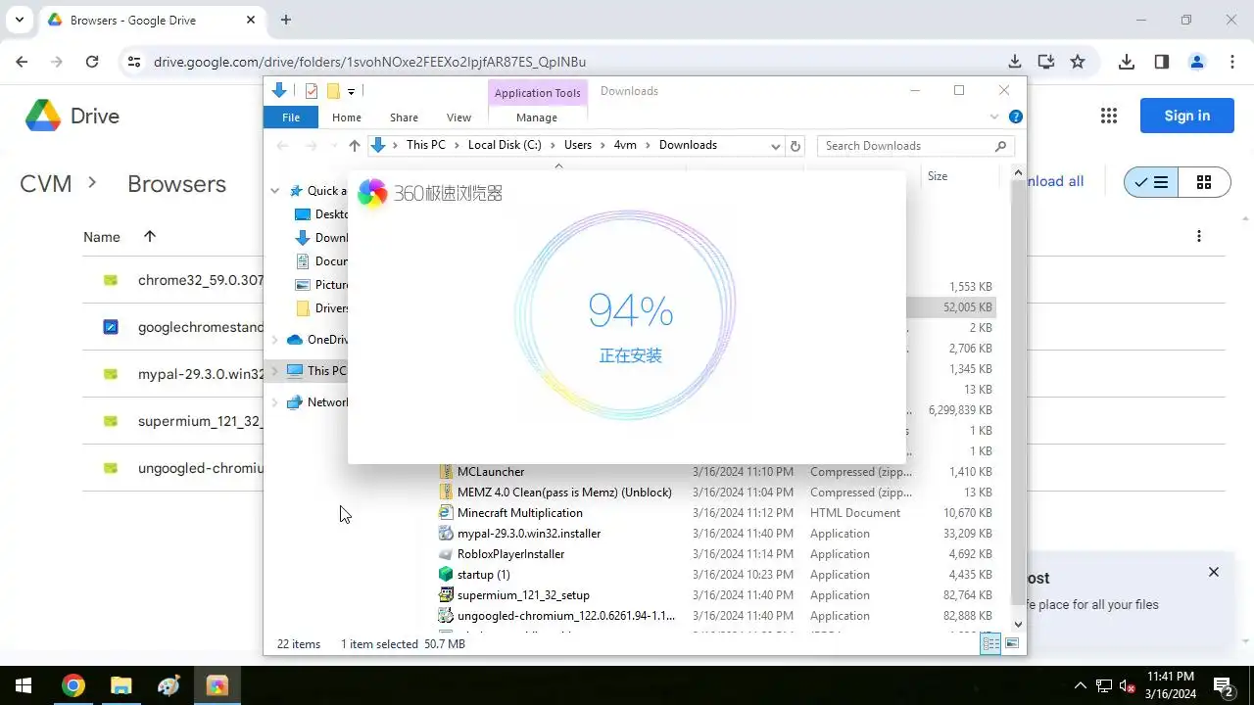
Task: Open Drive more options three-dot menu
Action: pyautogui.click(x=1199, y=236)
